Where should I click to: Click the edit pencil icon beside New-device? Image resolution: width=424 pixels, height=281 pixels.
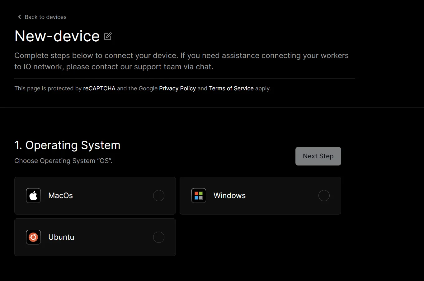(x=108, y=36)
